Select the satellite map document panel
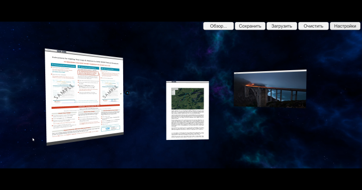The image size is (362, 190). [188, 110]
